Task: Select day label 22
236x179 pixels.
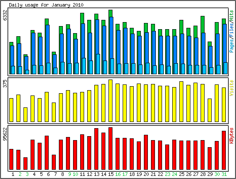Action: (x=160, y=174)
